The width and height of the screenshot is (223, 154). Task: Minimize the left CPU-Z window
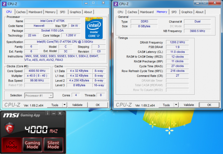click(x=86, y=3)
